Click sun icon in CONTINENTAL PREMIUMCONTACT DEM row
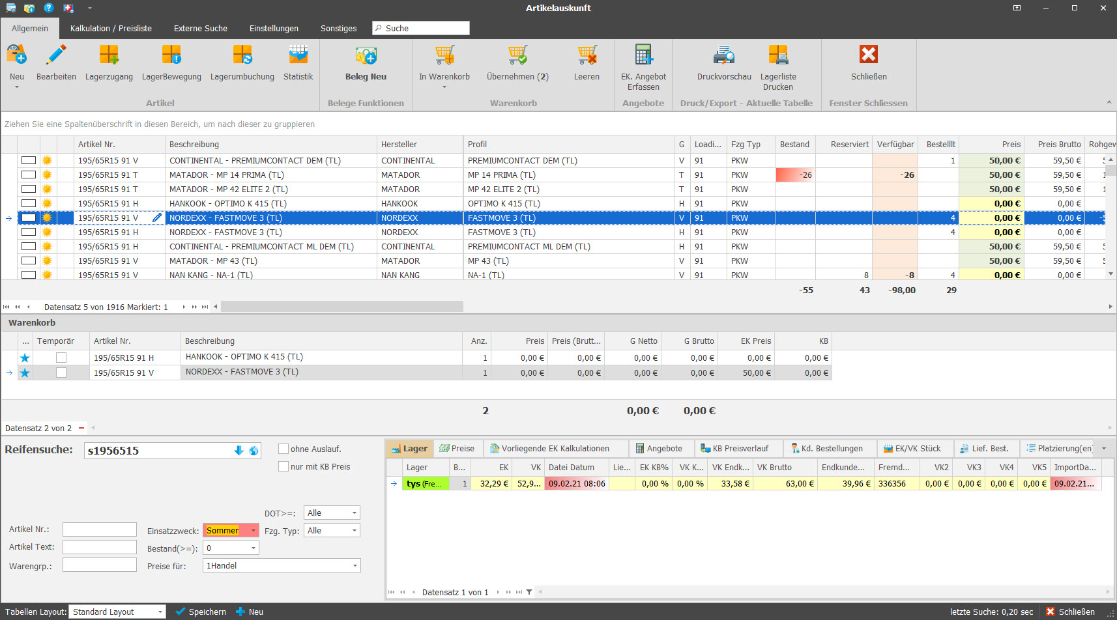The width and height of the screenshot is (1117, 620). pos(47,160)
